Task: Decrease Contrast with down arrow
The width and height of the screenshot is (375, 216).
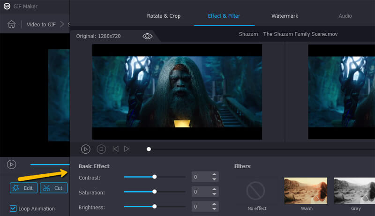Action: tap(214, 179)
